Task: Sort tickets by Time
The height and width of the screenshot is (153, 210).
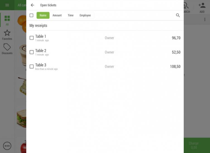Action: (71, 15)
